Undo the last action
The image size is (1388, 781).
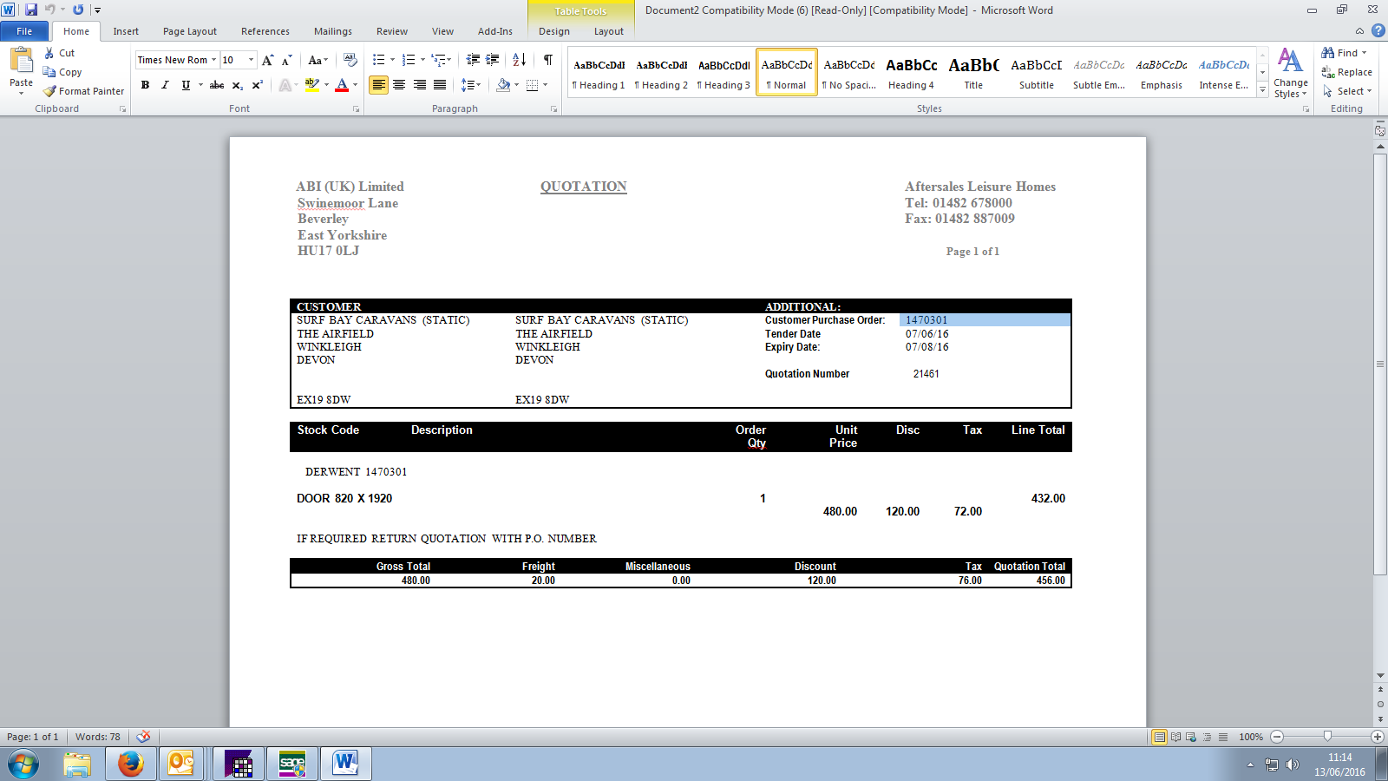pos(49,10)
